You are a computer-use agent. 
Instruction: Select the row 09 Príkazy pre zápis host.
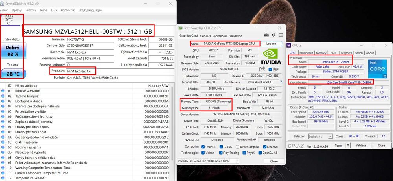click(85, 132)
